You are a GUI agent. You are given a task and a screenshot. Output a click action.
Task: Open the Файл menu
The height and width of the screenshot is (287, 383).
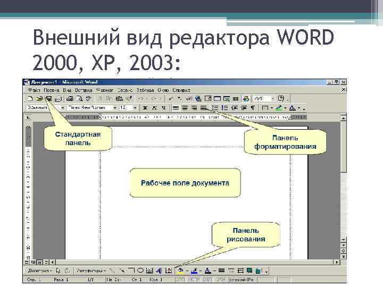tap(34, 90)
